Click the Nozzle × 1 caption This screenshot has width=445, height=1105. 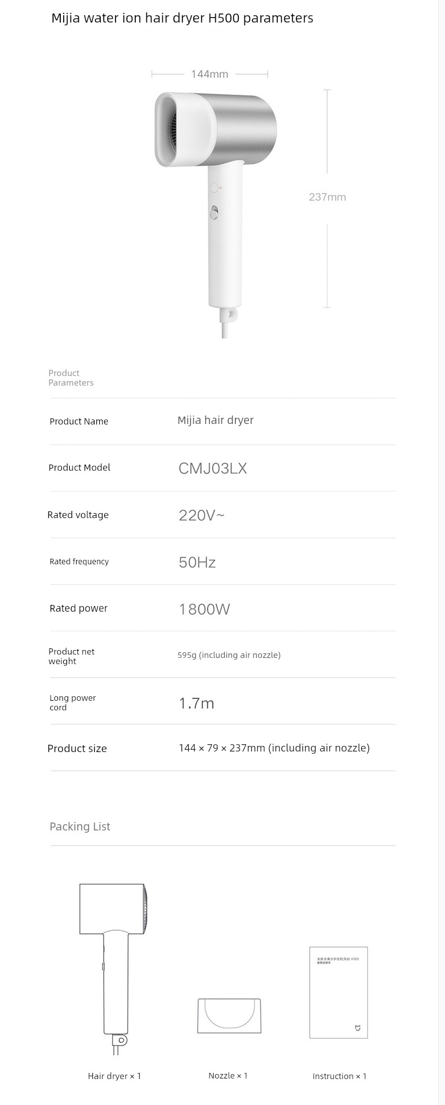pyautogui.click(x=228, y=1076)
